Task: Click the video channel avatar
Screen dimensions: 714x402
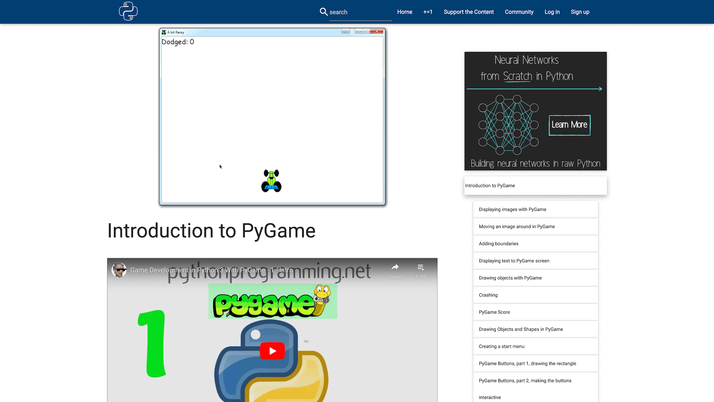Action: (119, 270)
